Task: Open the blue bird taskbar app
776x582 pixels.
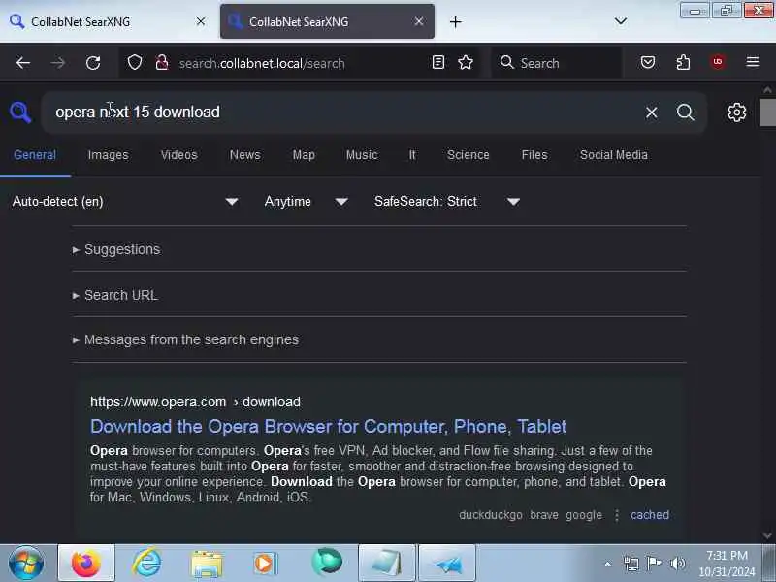Action: [447, 563]
